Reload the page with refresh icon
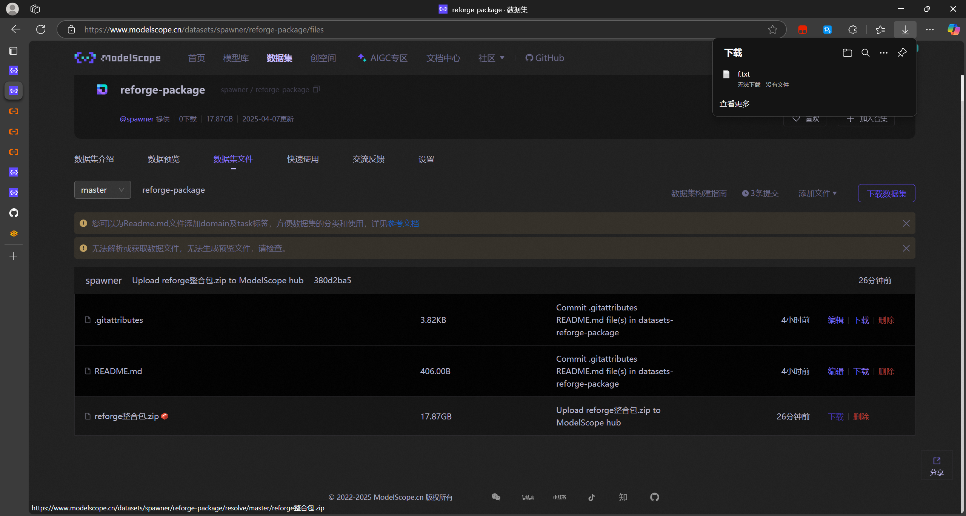 41,29
